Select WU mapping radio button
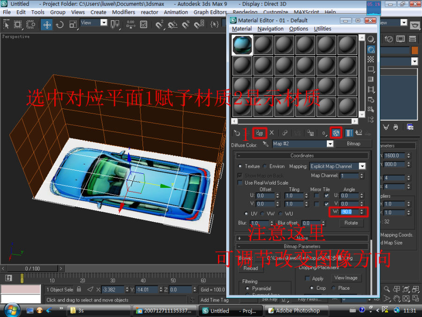 [x=280, y=214]
